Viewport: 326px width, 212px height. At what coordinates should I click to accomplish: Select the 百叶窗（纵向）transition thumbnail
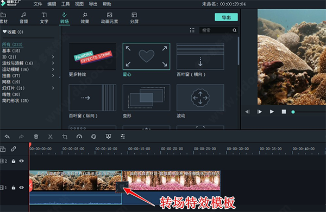tap(92, 98)
